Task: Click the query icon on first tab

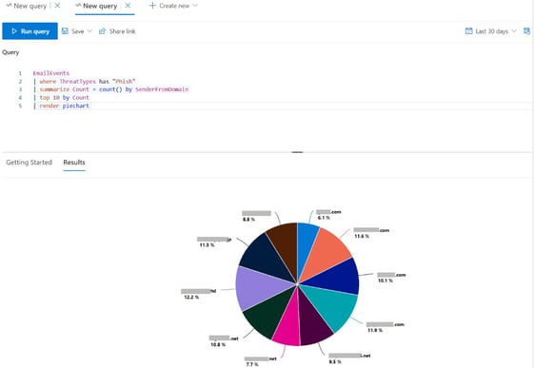Action: (10, 5)
